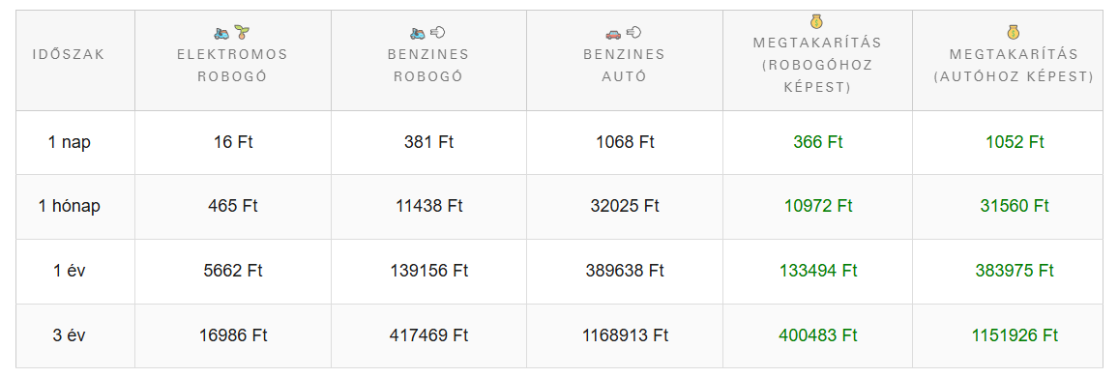Click the 3 év row label
Image resolution: width=1118 pixels, height=378 pixels.
pos(70,335)
